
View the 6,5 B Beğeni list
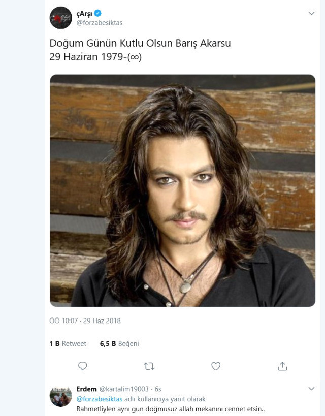[x=119, y=344]
